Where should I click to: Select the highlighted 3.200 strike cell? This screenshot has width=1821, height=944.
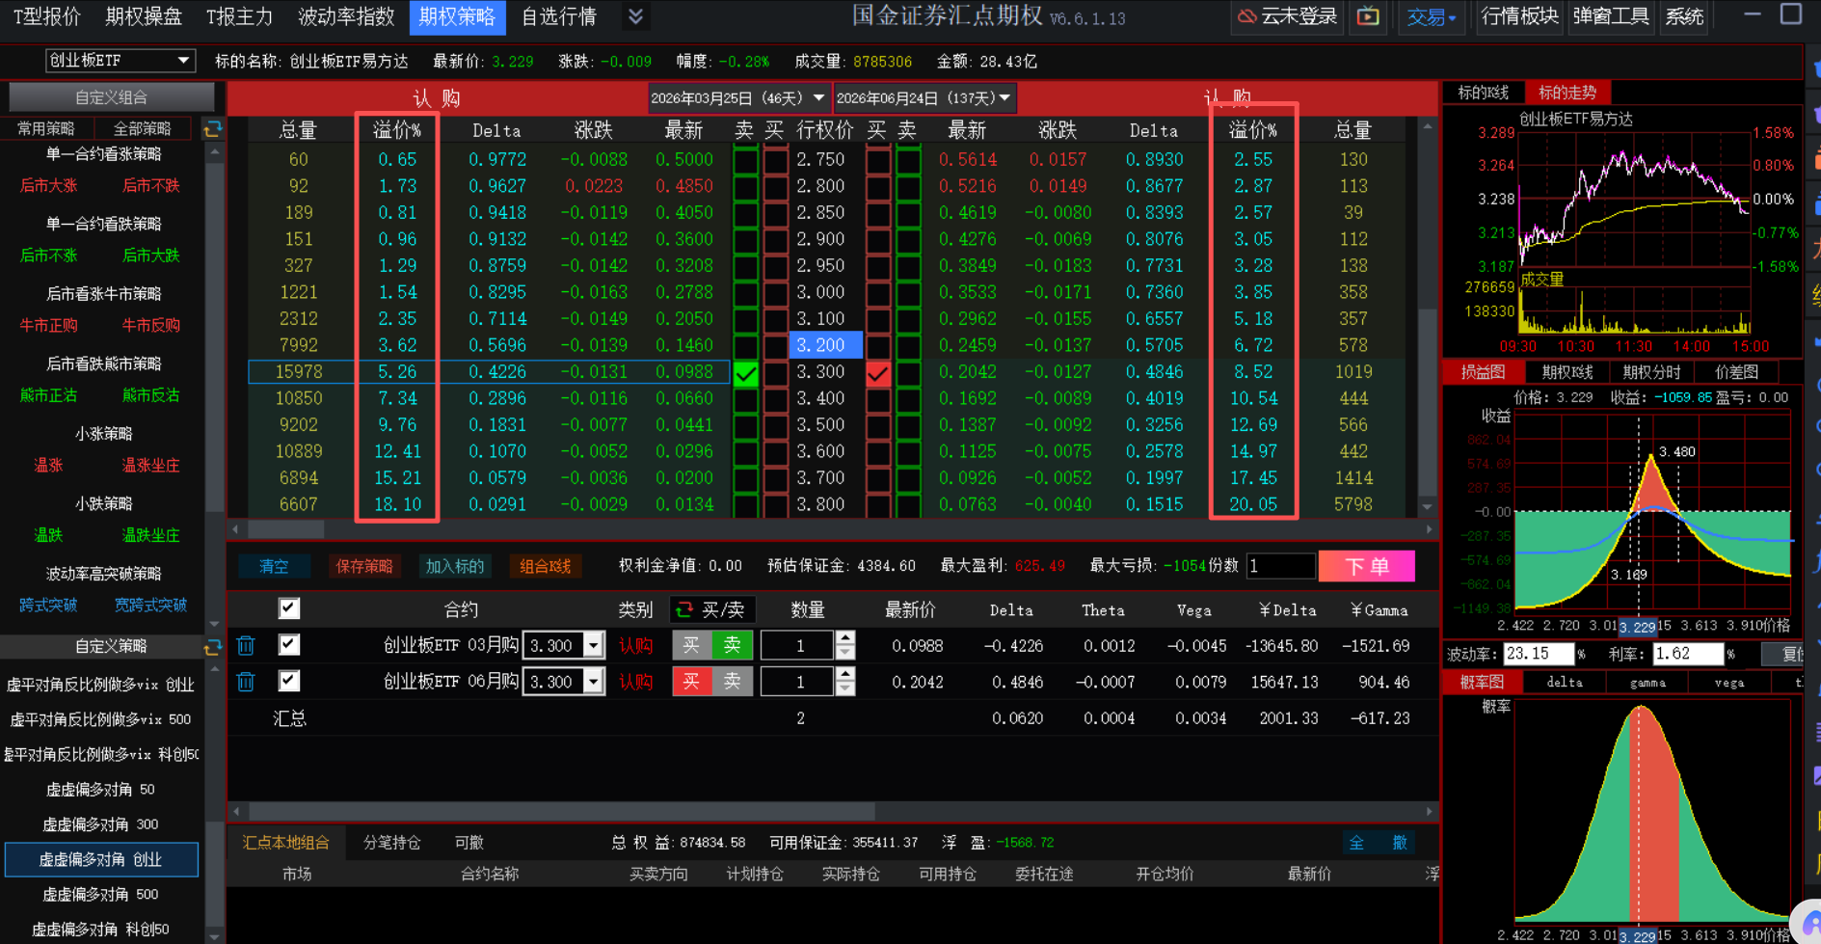point(825,345)
